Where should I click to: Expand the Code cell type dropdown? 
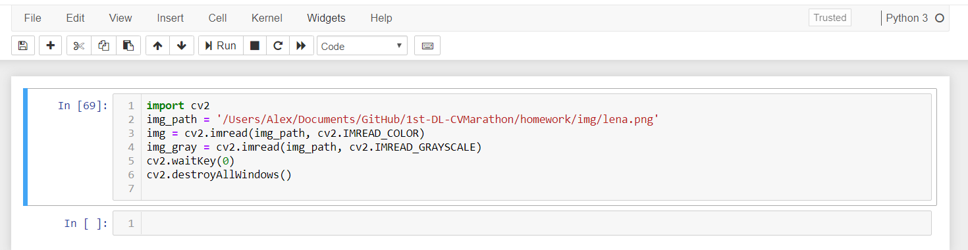[362, 46]
